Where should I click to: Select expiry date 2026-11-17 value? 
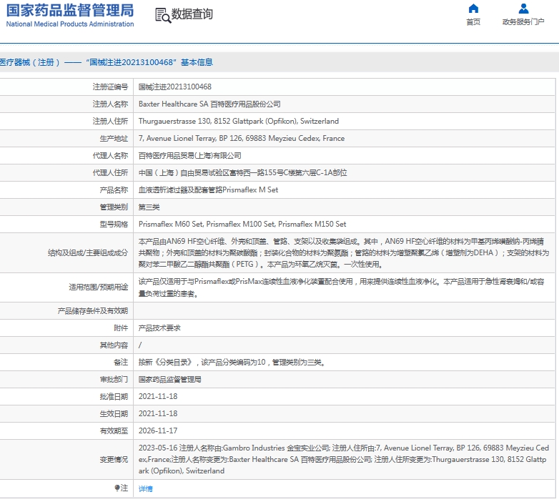pyautogui.click(x=158, y=430)
